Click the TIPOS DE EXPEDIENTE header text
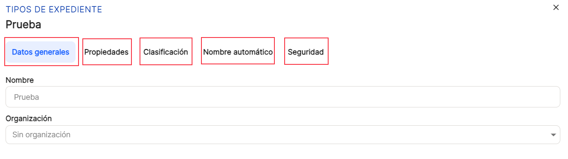This screenshot has height=159, width=568. [54, 9]
